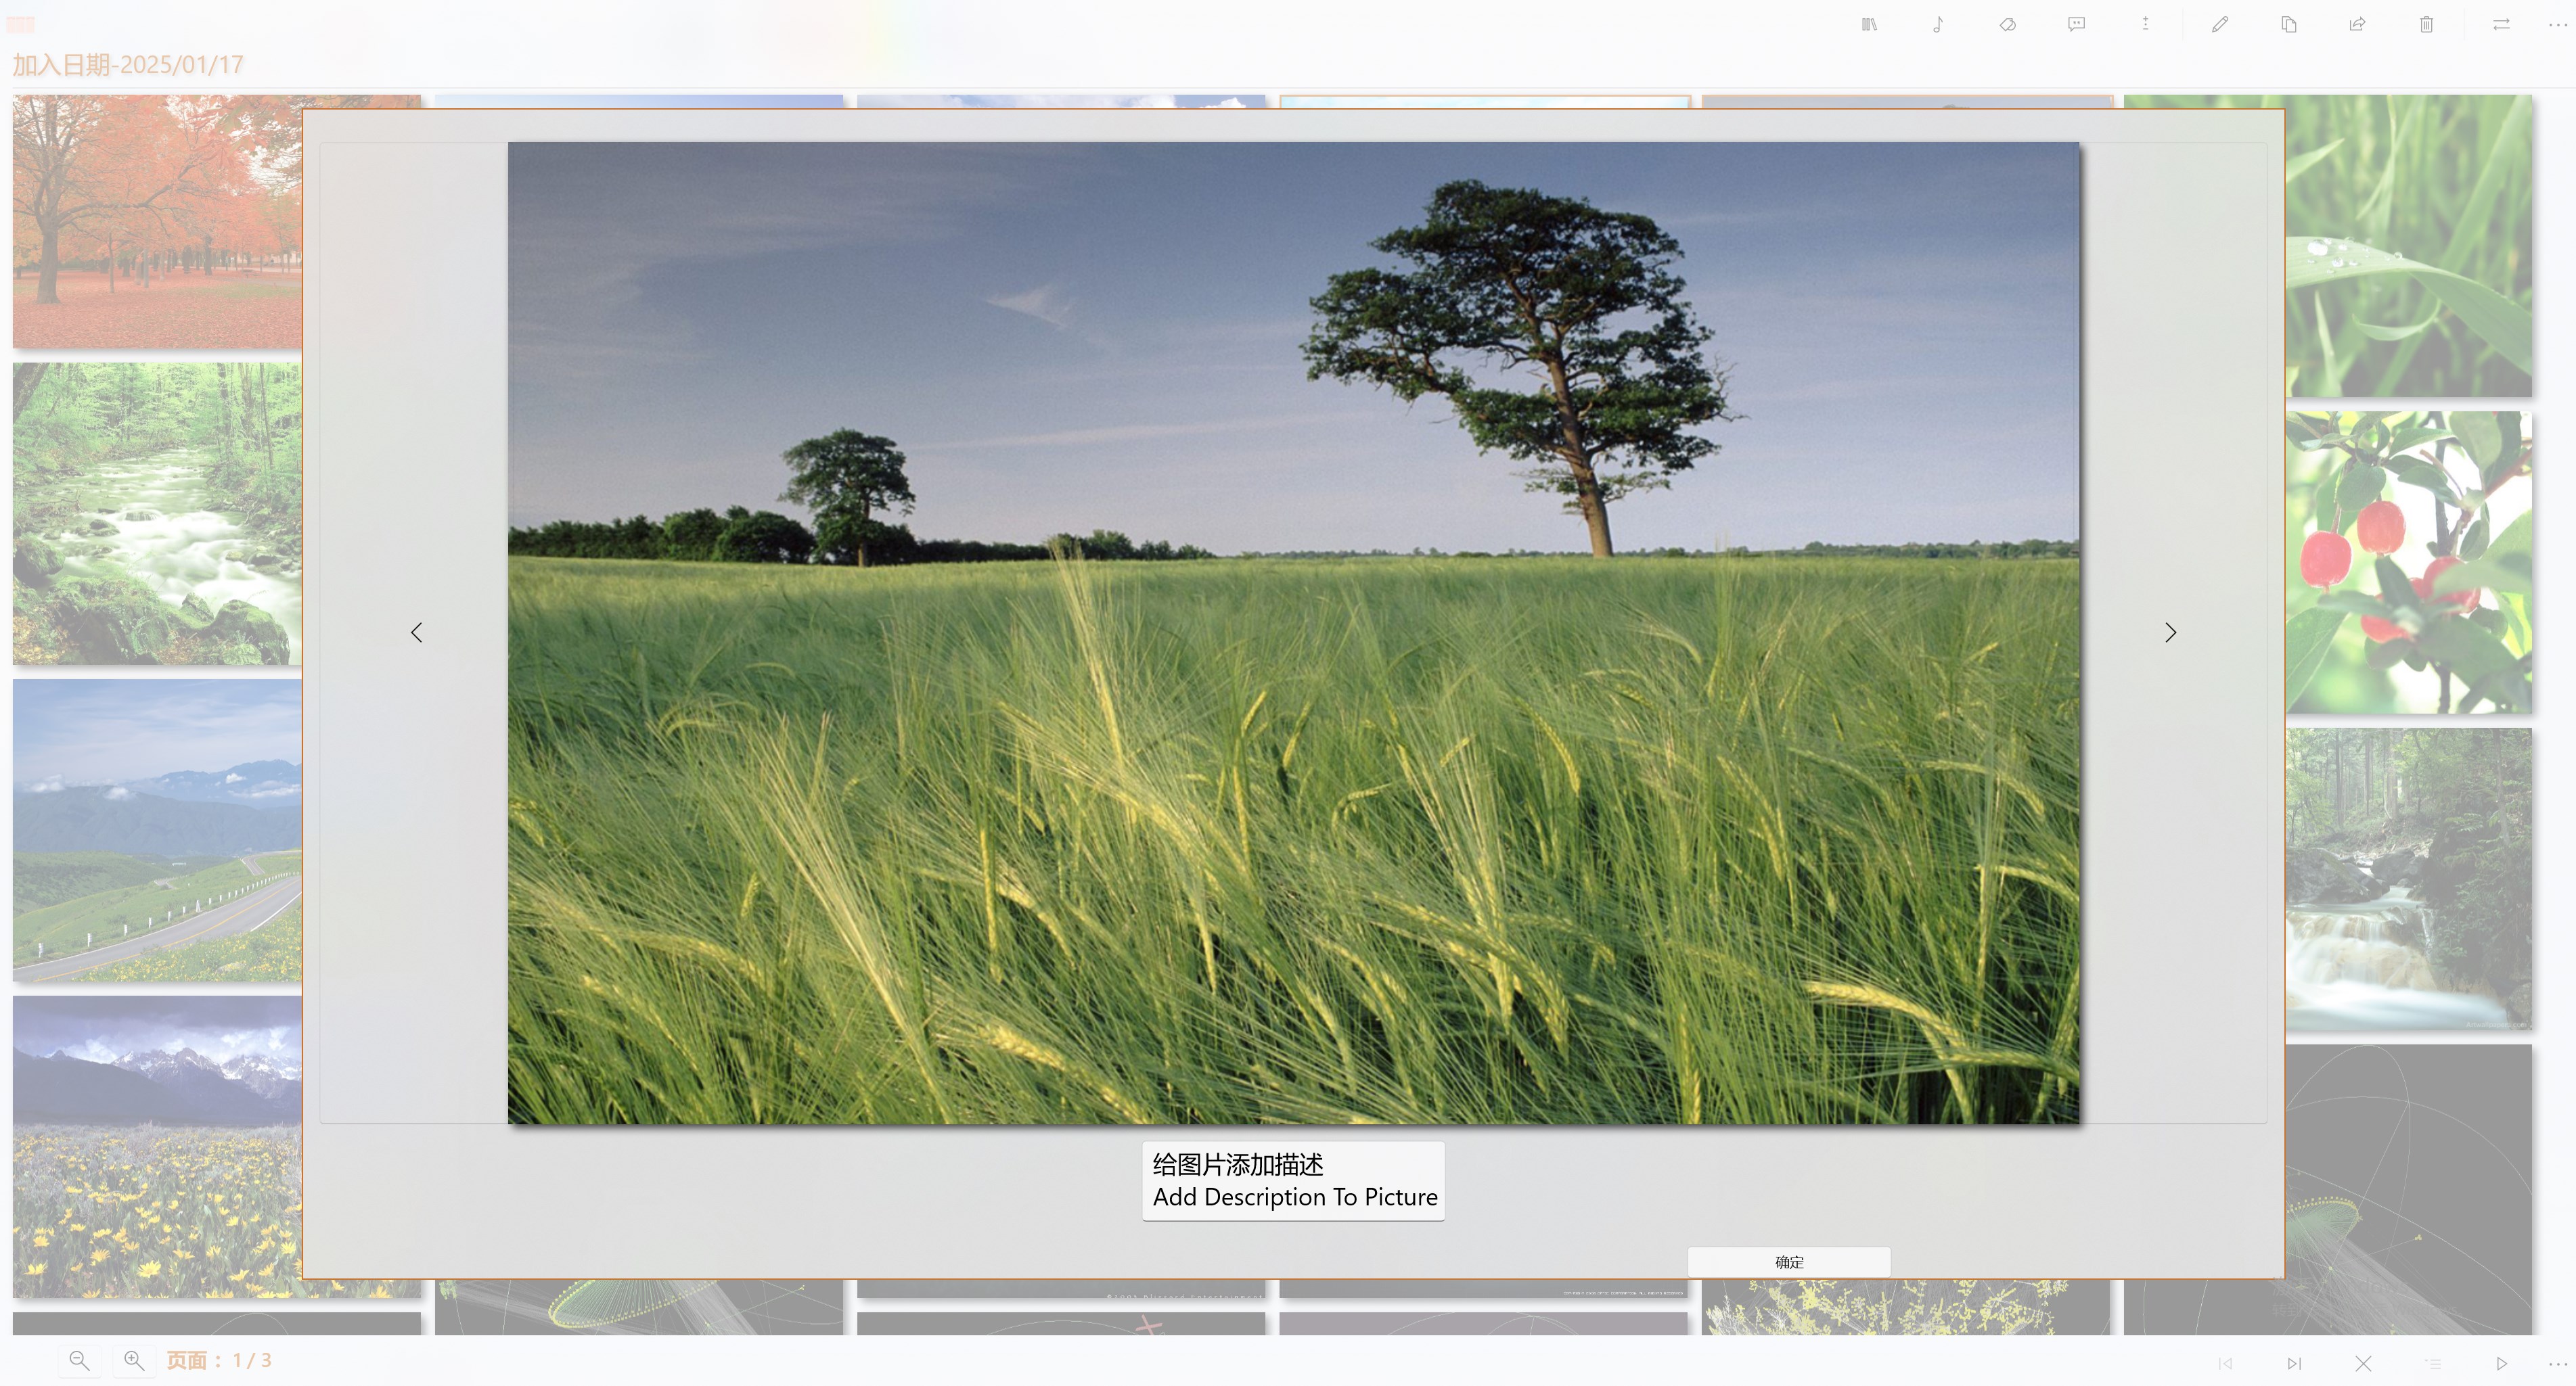
Task: Go to next picture with right chevron
Action: [2170, 633]
